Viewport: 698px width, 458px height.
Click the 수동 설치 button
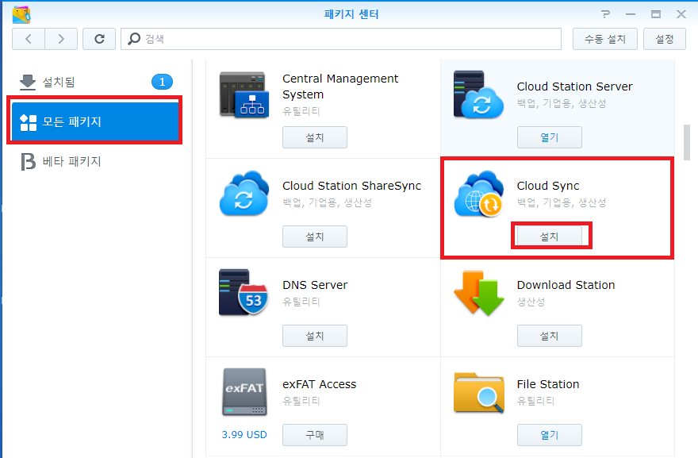[605, 39]
